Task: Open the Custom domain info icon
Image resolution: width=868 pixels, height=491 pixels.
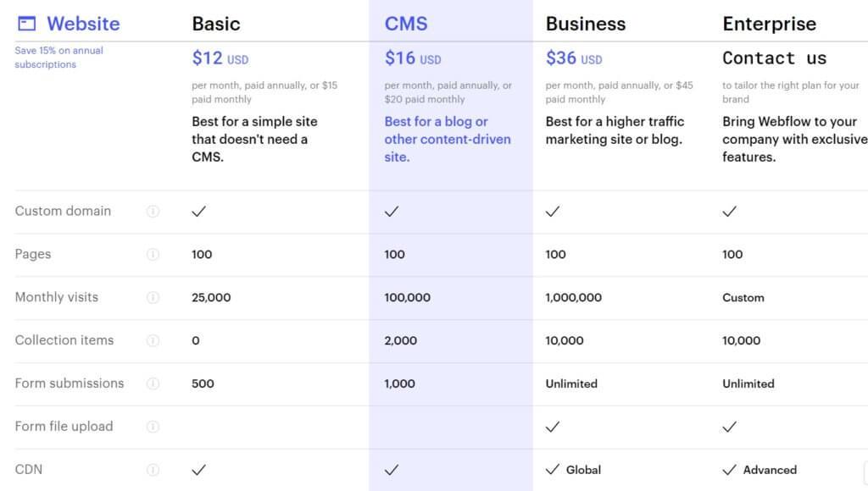Action: tap(153, 212)
